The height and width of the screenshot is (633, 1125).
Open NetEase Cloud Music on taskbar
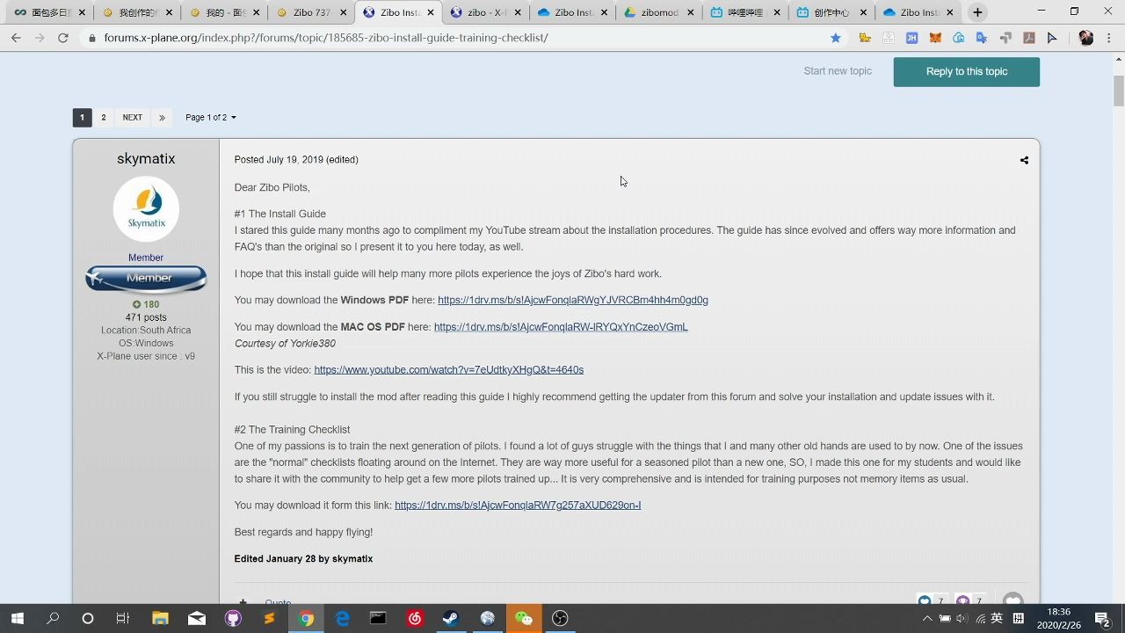415,618
